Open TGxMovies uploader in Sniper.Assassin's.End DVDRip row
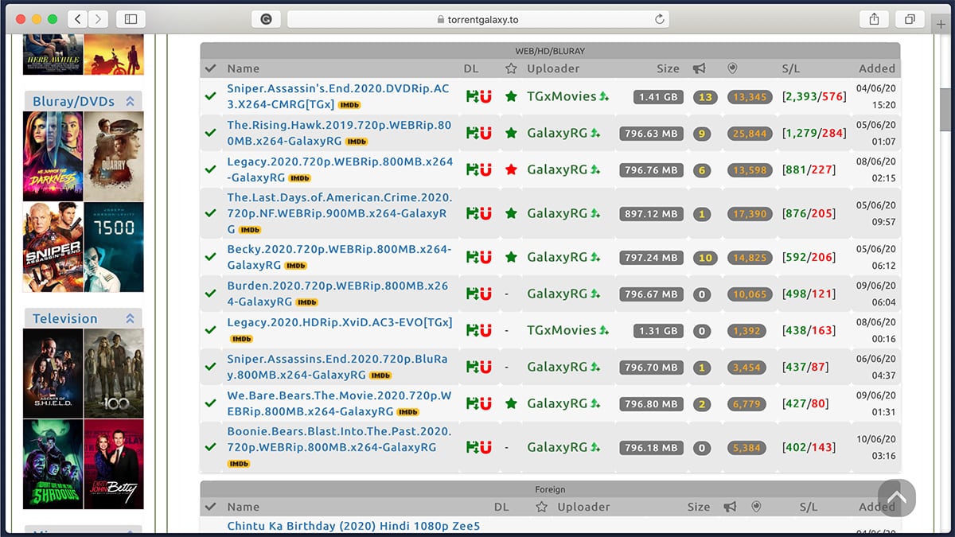The height and width of the screenshot is (537, 955). pos(561,96)
